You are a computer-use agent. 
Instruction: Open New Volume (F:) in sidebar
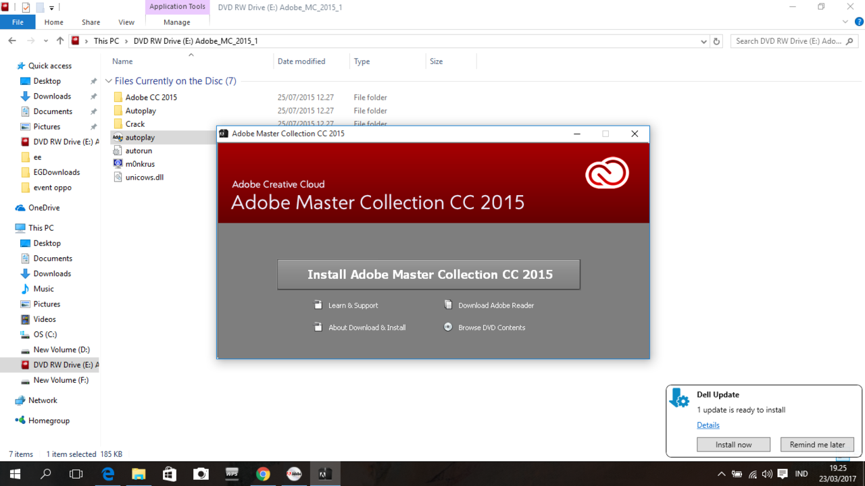[x=61, y=380]
